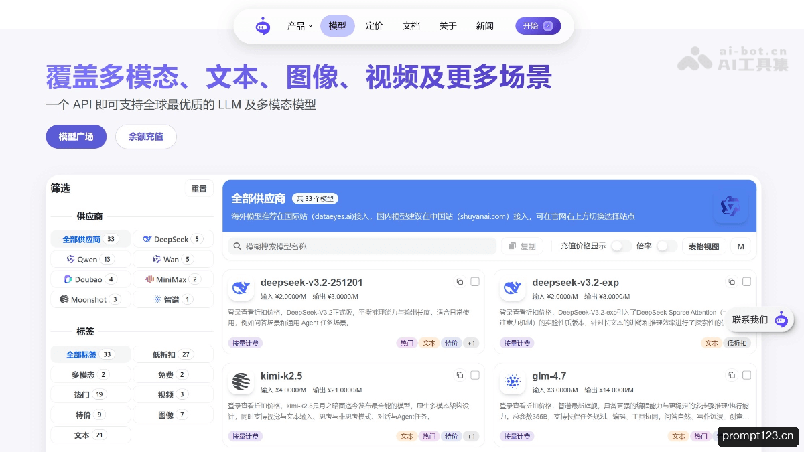Filter by the Wan provider

[174, 259]
